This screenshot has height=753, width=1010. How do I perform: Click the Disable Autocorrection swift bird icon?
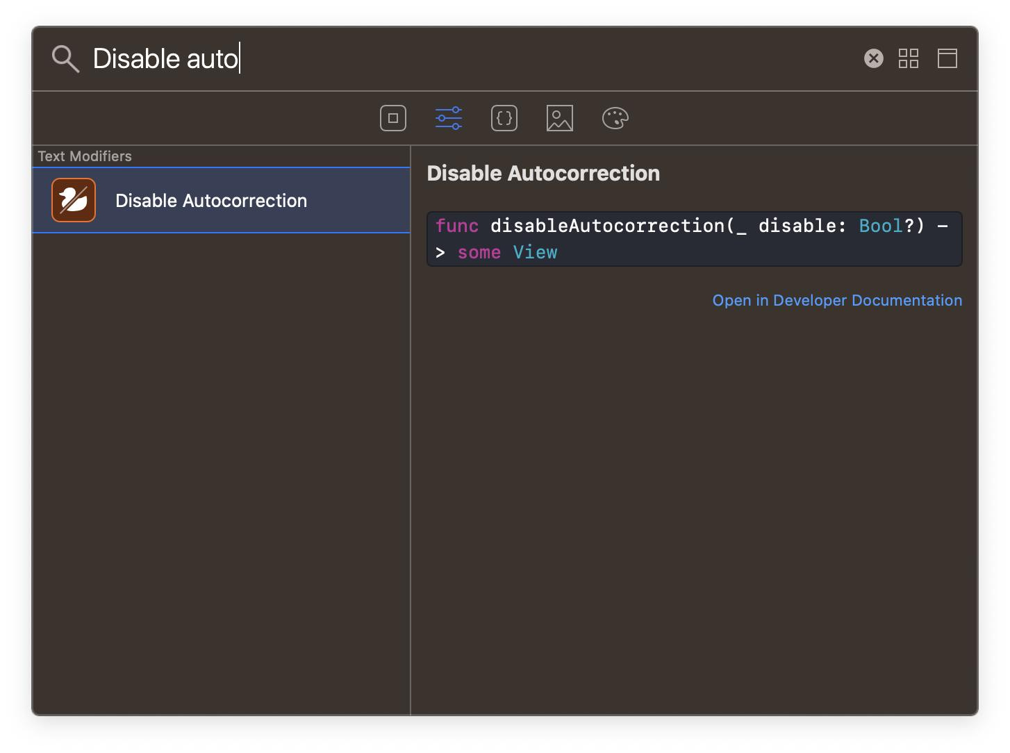[74, 200]
